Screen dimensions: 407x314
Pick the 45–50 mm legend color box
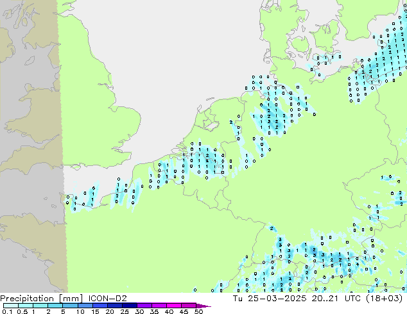189,306
